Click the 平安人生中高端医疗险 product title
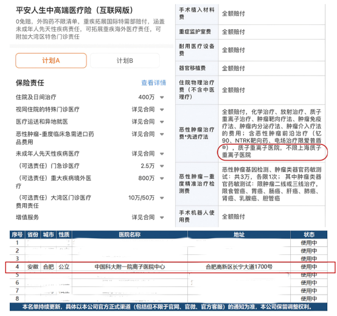The image size is (337, 316). coord(75,10)
